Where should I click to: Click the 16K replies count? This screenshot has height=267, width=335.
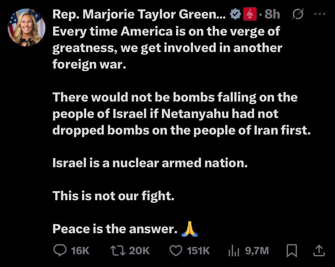tap(80, 251)
